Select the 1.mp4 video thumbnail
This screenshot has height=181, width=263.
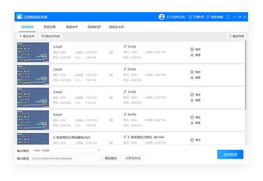point(33,52)
